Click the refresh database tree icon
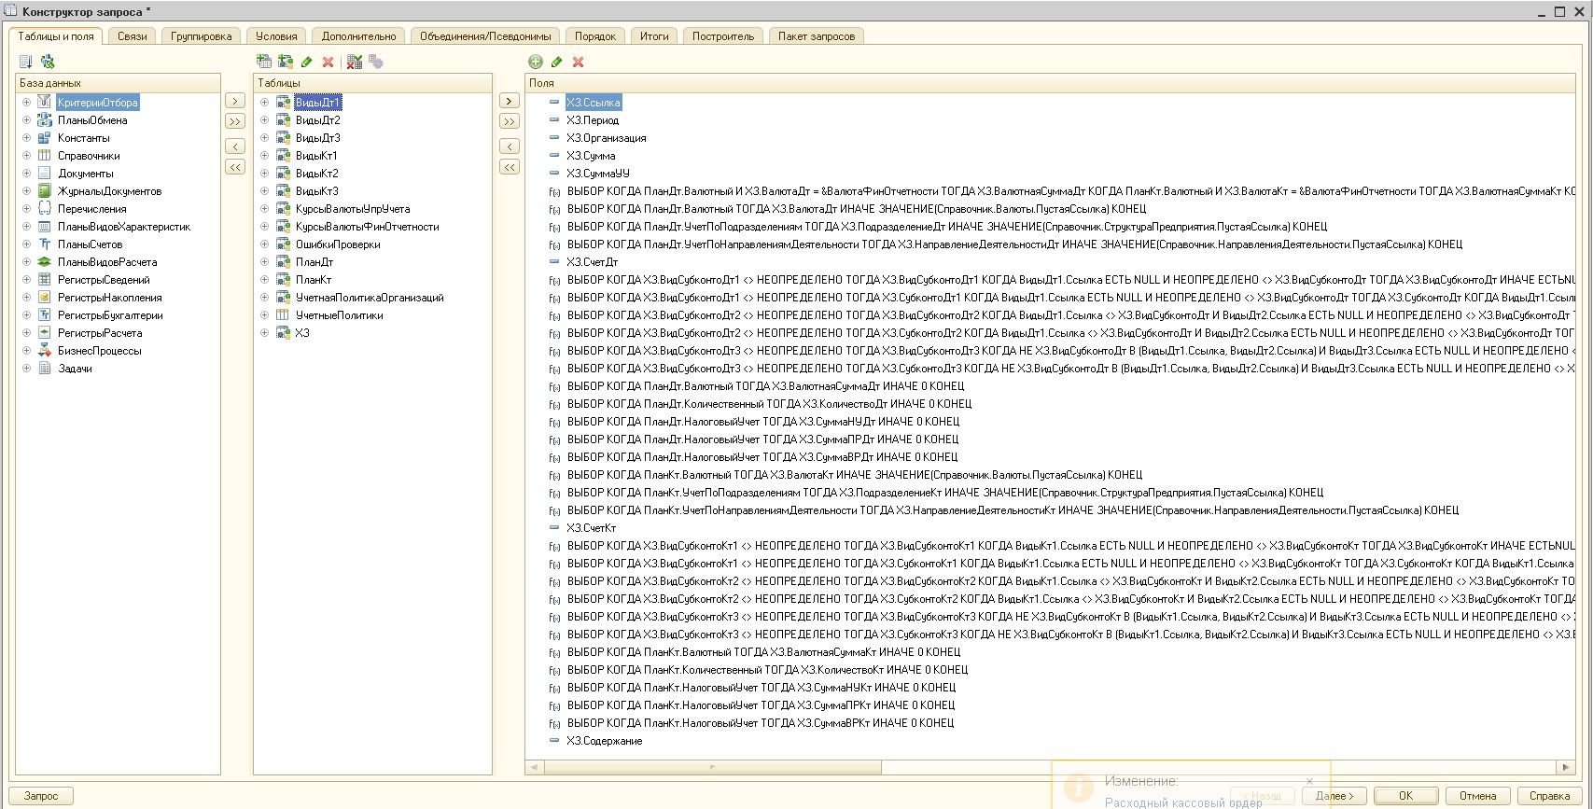 (48, 62)
